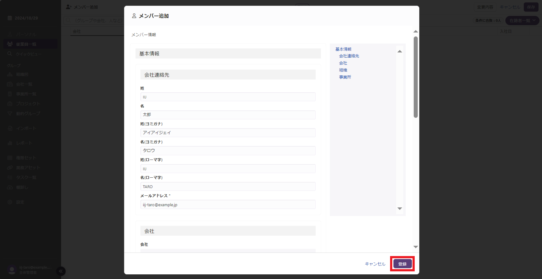Click the インポート file icon
The image size is (542, 279).
10,128
